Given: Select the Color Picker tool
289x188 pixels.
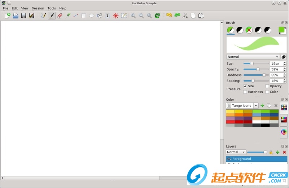Looking at the screenshot, I should (x=68, y=16).
